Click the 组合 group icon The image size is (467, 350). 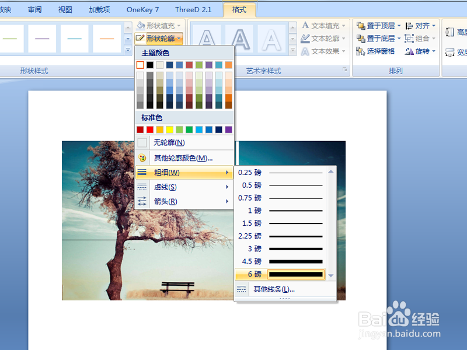[409, 38]
